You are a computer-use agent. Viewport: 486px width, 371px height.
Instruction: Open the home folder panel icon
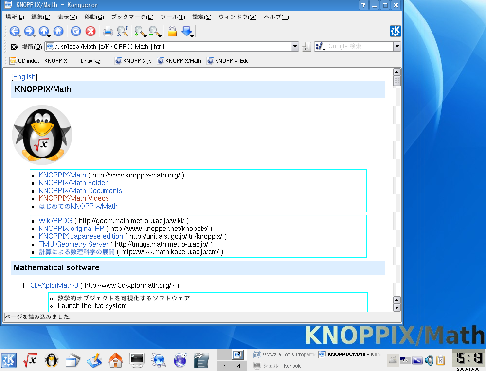(116, 360)
